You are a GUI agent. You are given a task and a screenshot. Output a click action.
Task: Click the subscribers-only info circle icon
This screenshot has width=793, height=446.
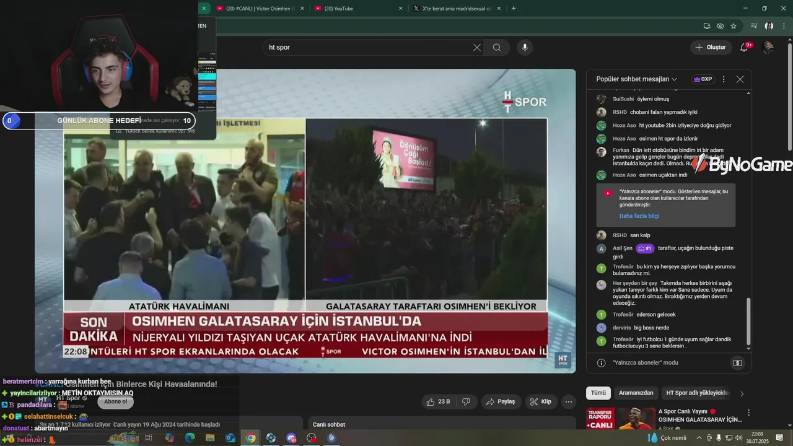(601, 362)
